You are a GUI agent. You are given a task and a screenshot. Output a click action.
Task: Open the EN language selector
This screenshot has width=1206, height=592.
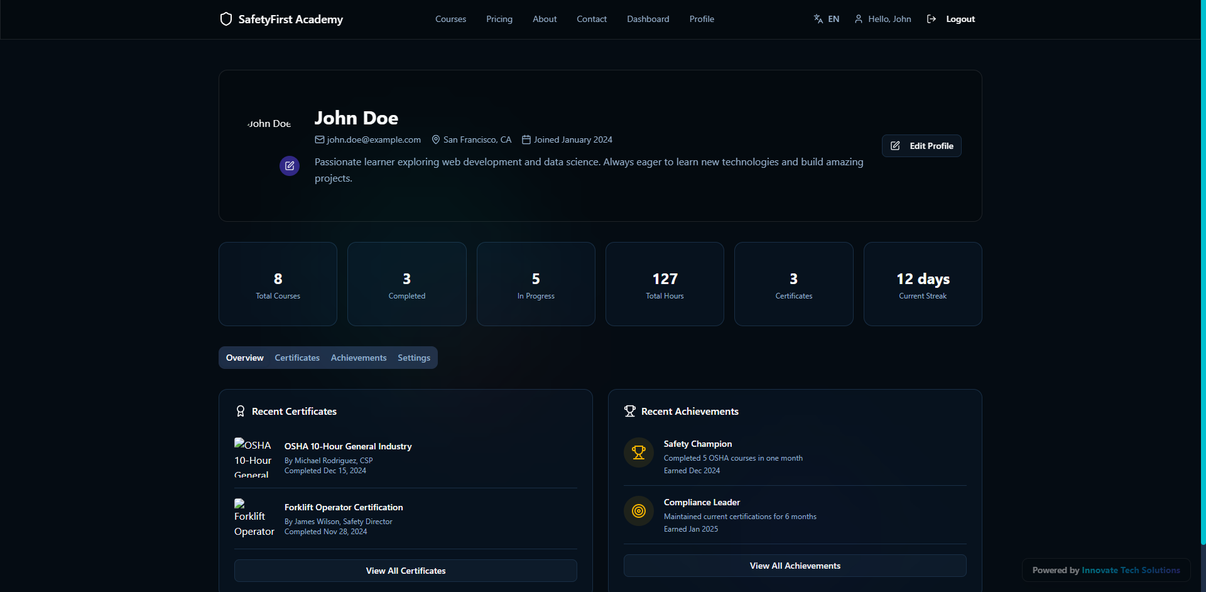(827, 19)
